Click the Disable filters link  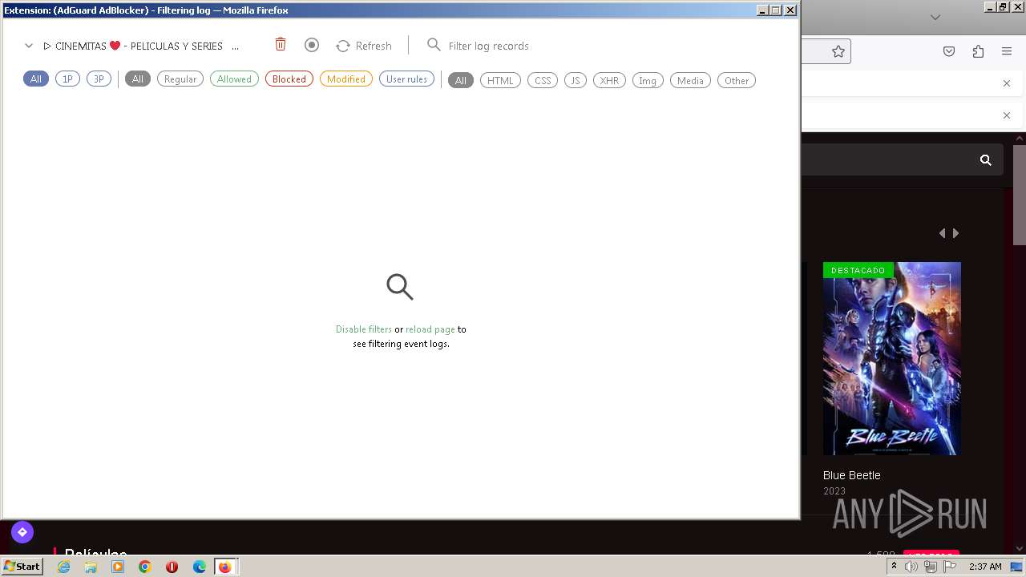pos(364,329)
